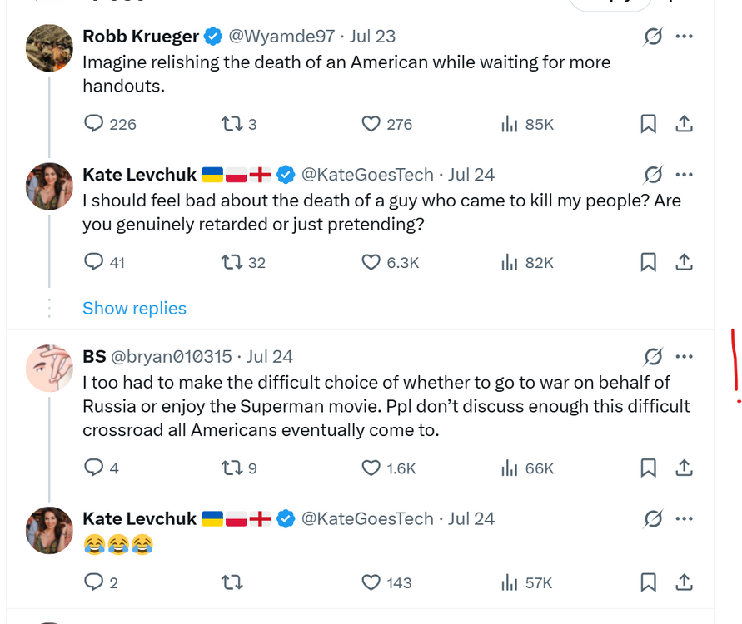This screenshot has width=742, height=624.
Task: Reply to Robb Krueger's tweet
Action: point(94,124)
